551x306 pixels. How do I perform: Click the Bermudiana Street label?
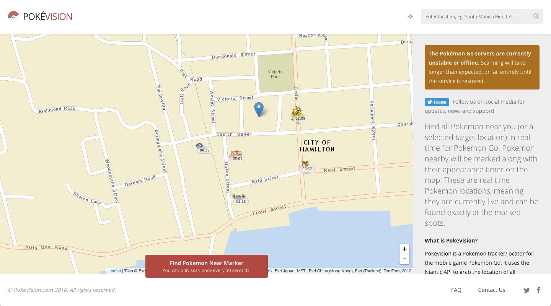point(161,151)
